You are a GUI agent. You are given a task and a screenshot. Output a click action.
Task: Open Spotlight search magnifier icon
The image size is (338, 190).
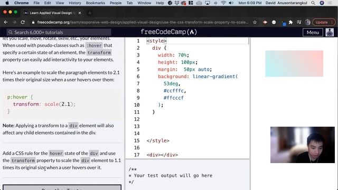[x=313, y=3]
